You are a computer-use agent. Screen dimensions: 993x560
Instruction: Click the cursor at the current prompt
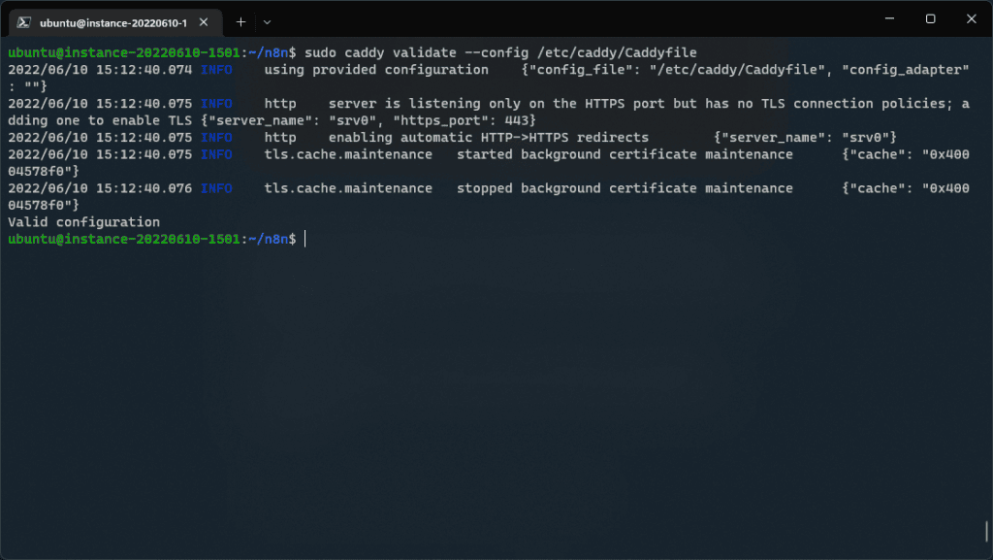(x=304, y=239)
